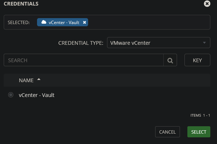
Task: Close the Credentials dialog with the X icon
Action: pos(207,4)
